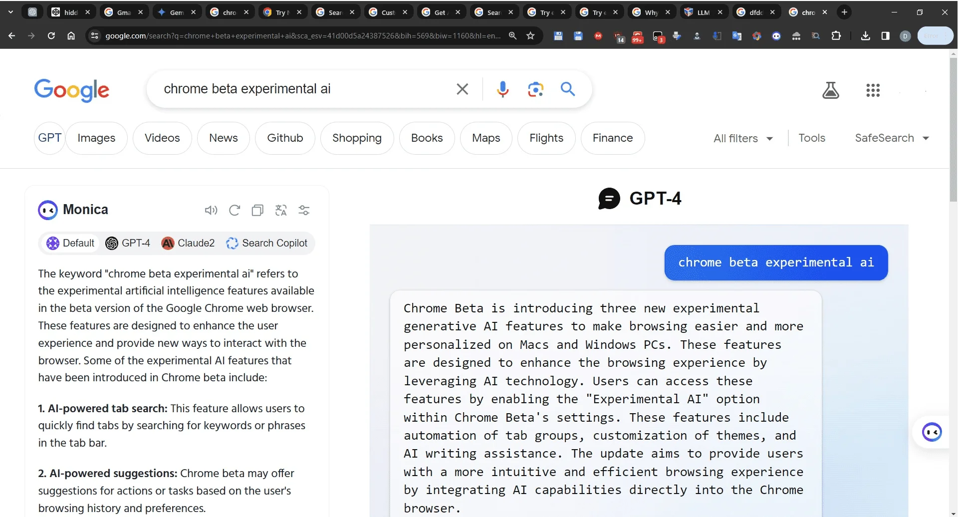Read Monica's answer aloud with speaker icon
958x517 pixels.
click(211, 210)
